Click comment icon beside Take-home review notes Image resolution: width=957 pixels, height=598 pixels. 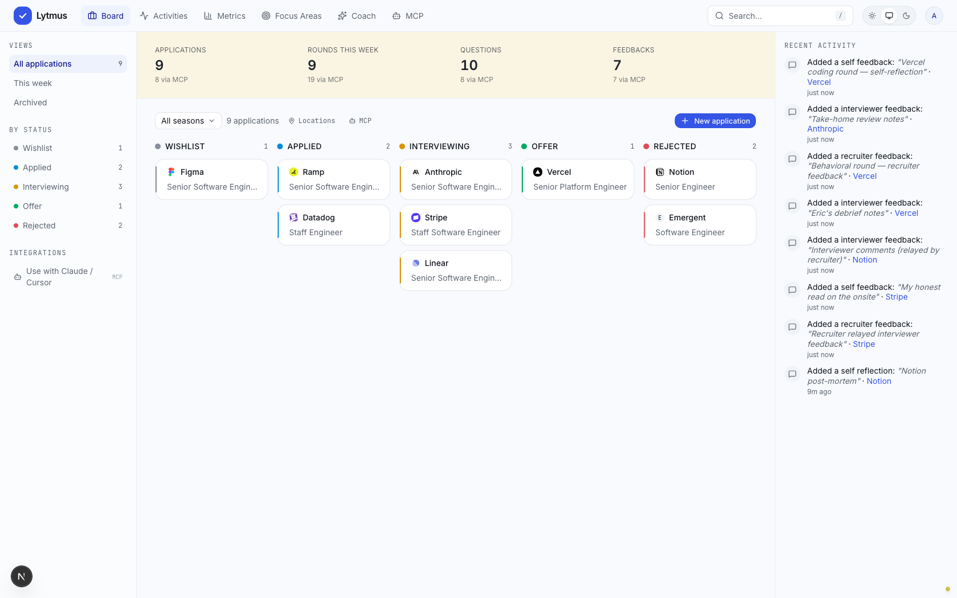click(x=792, y=112)
